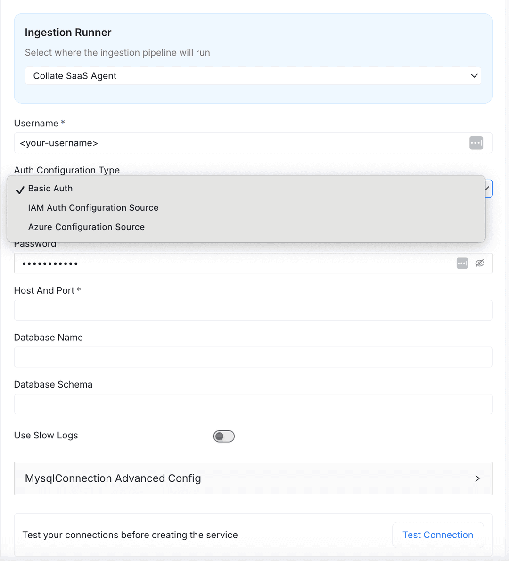
Task: Click the checkmark beside Basic Auth
Action: coord(20,190)
